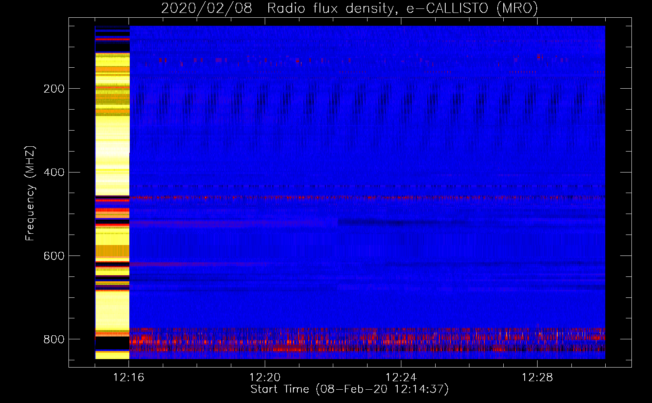652x403 pixels.
Task: Click the 12:24 time tick label
Action: [401, 378]
